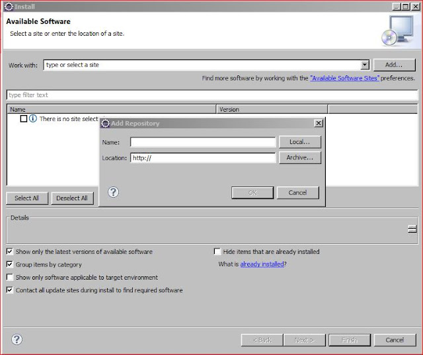423x355 pixels.
Task: Uncheck Group items by category
Action: (10, 264)
